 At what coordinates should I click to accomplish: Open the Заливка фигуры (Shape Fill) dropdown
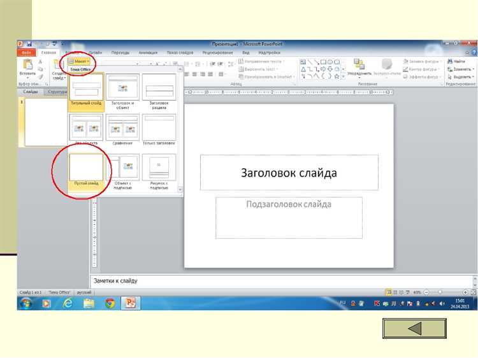pos(422,62)
